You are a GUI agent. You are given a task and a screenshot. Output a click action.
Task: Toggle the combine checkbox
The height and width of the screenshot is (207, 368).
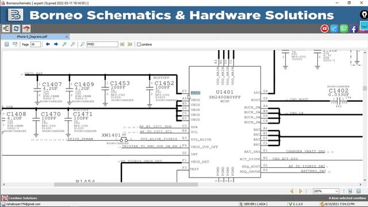tap(139, 44)
